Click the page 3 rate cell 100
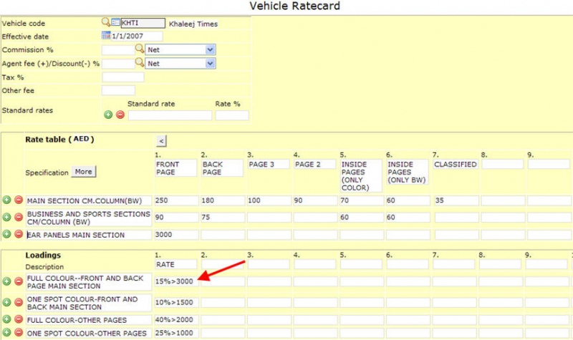This screenshot has width=573, height=340. point(269,200)
